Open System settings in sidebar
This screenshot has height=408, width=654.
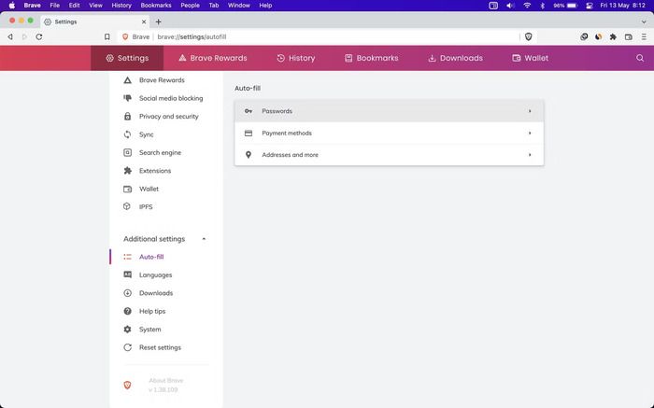[149, 330]
